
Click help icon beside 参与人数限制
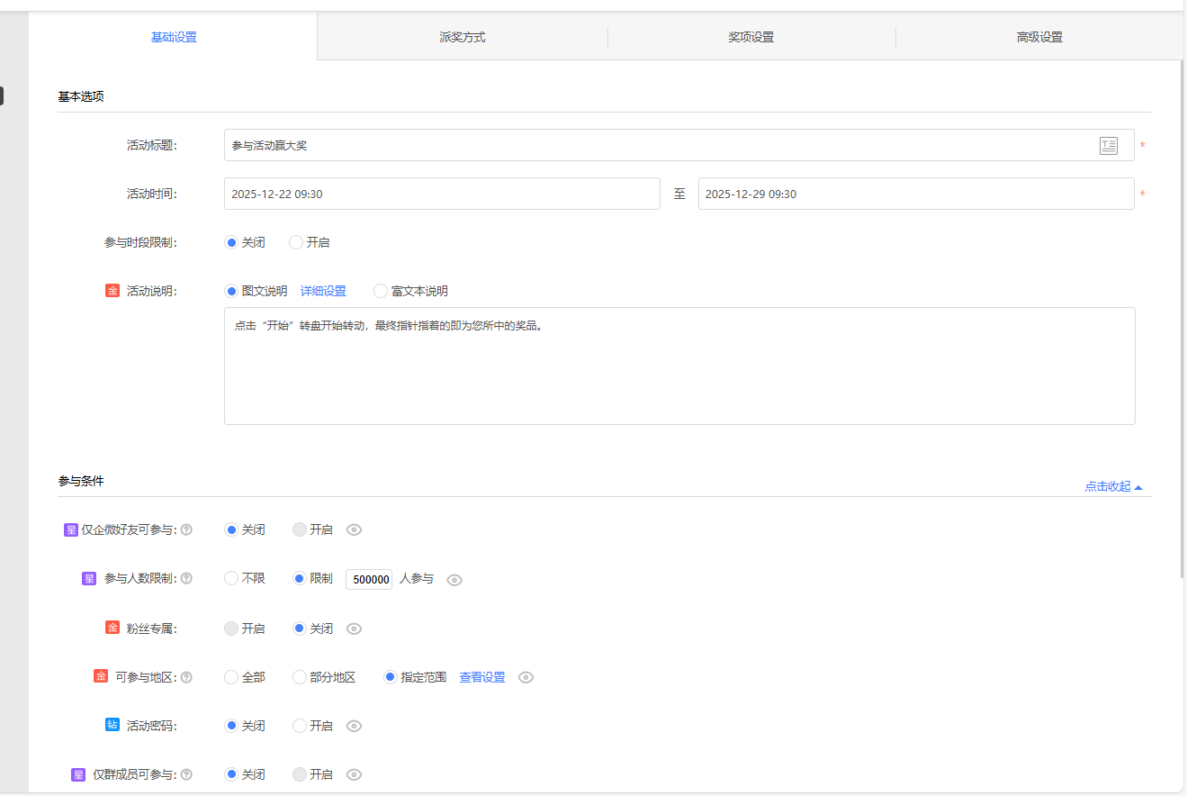(x=186, y=579)
